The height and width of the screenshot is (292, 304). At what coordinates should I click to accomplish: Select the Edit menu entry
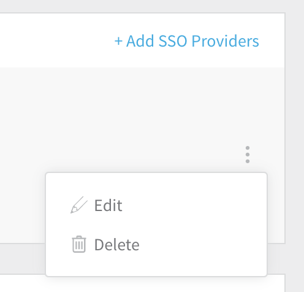click(156, 205)
